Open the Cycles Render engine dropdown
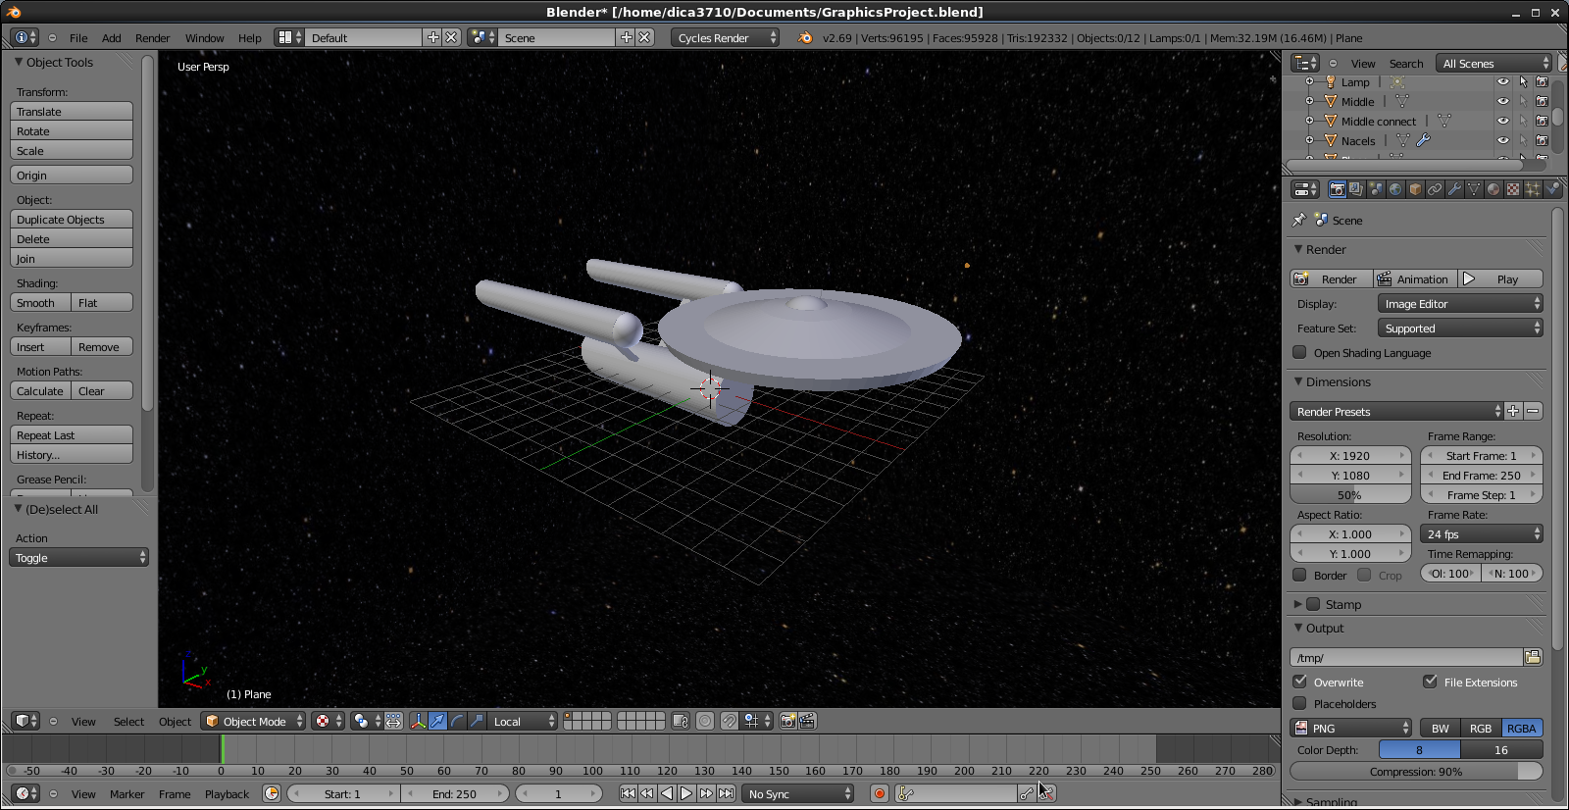Screen dimensions: 1569x810 coord(726,37)
